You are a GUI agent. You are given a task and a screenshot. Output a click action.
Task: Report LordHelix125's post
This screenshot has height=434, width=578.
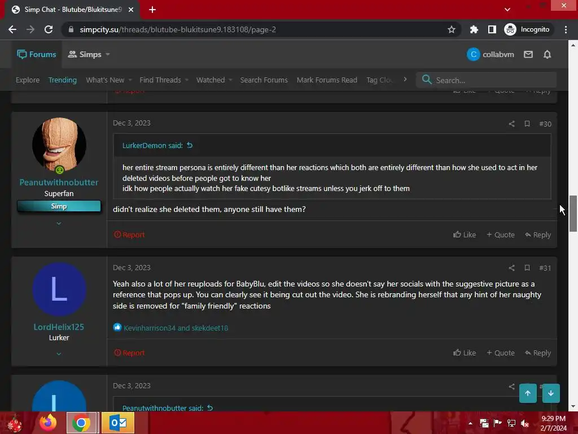(x=129, y=353)
